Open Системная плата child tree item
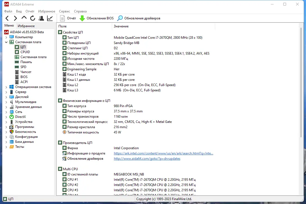Image resolution: width=306 pixels, height=204 pixels. point(31,57)
